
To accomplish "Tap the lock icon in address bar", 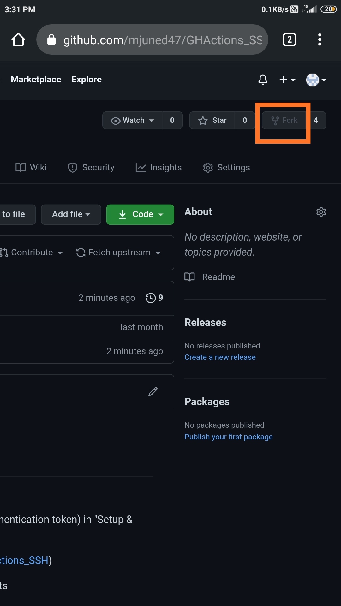I will pos(51,40).
